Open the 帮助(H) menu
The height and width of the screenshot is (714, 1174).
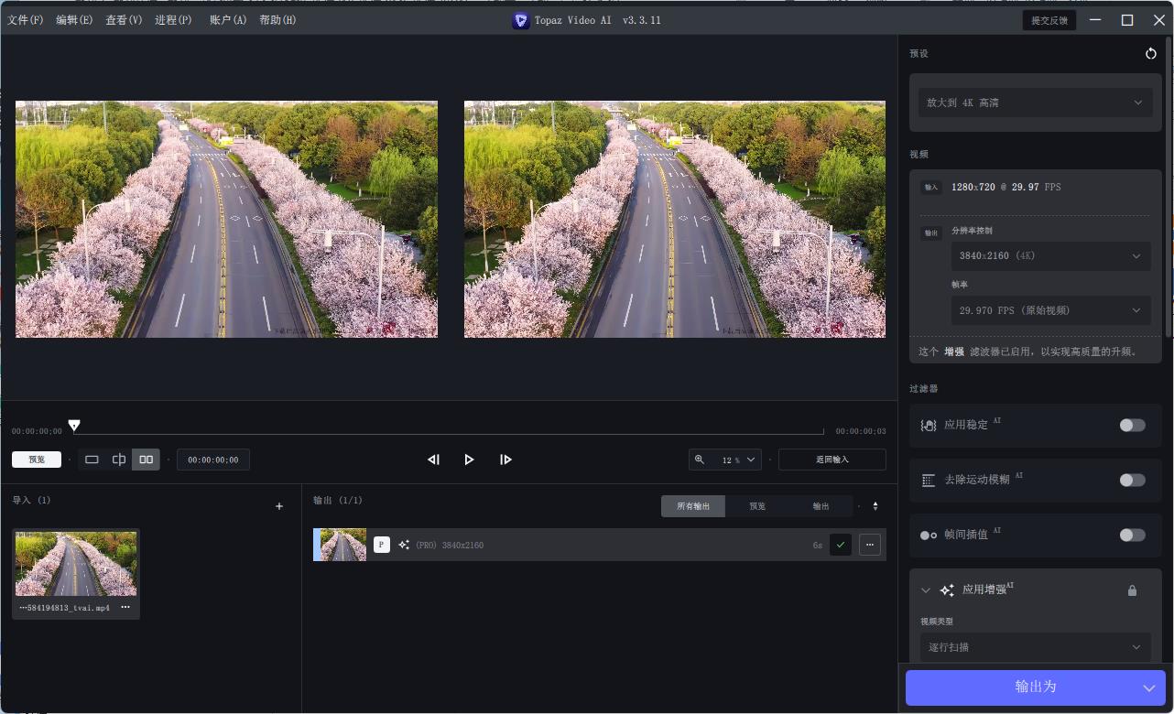pos(277,20)
